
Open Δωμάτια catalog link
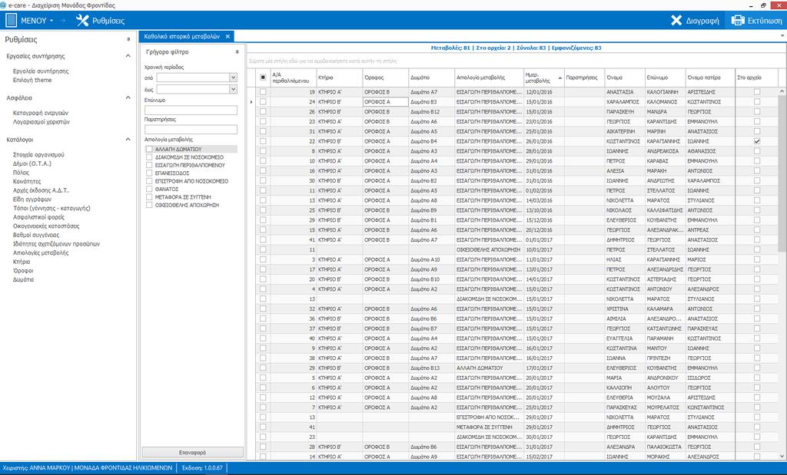click(x=24, y=279)
